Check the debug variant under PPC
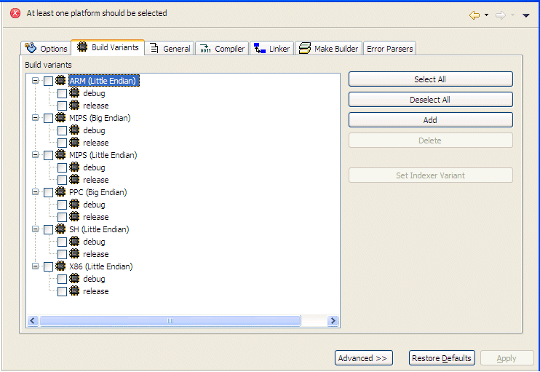This screenshot has width=540, height=372. (62, 205)
